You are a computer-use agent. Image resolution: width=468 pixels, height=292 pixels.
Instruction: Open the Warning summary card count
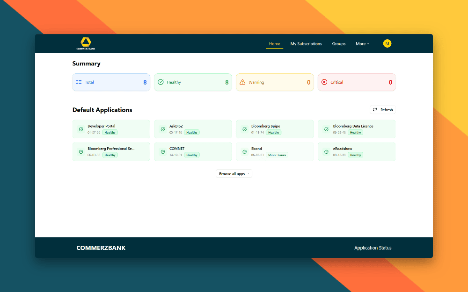coord(308,82)
